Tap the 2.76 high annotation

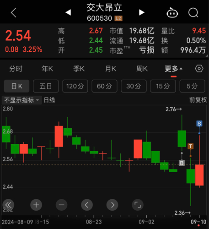pyautogui.click(x=174, y=109)
